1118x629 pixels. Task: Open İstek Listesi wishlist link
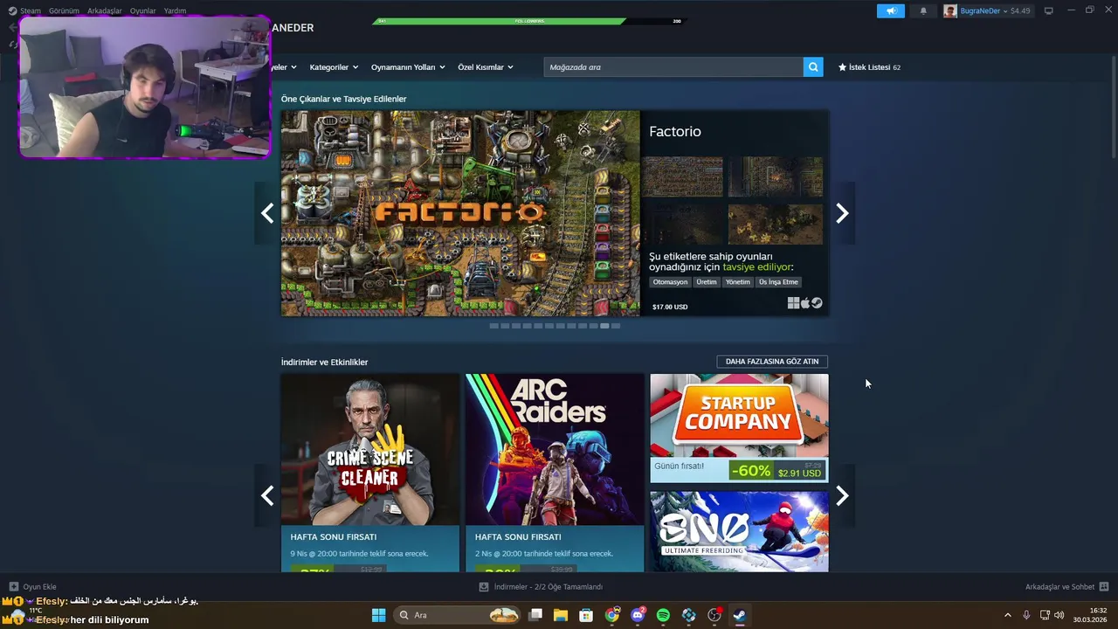pyautogui.click(x=869, y=67)
